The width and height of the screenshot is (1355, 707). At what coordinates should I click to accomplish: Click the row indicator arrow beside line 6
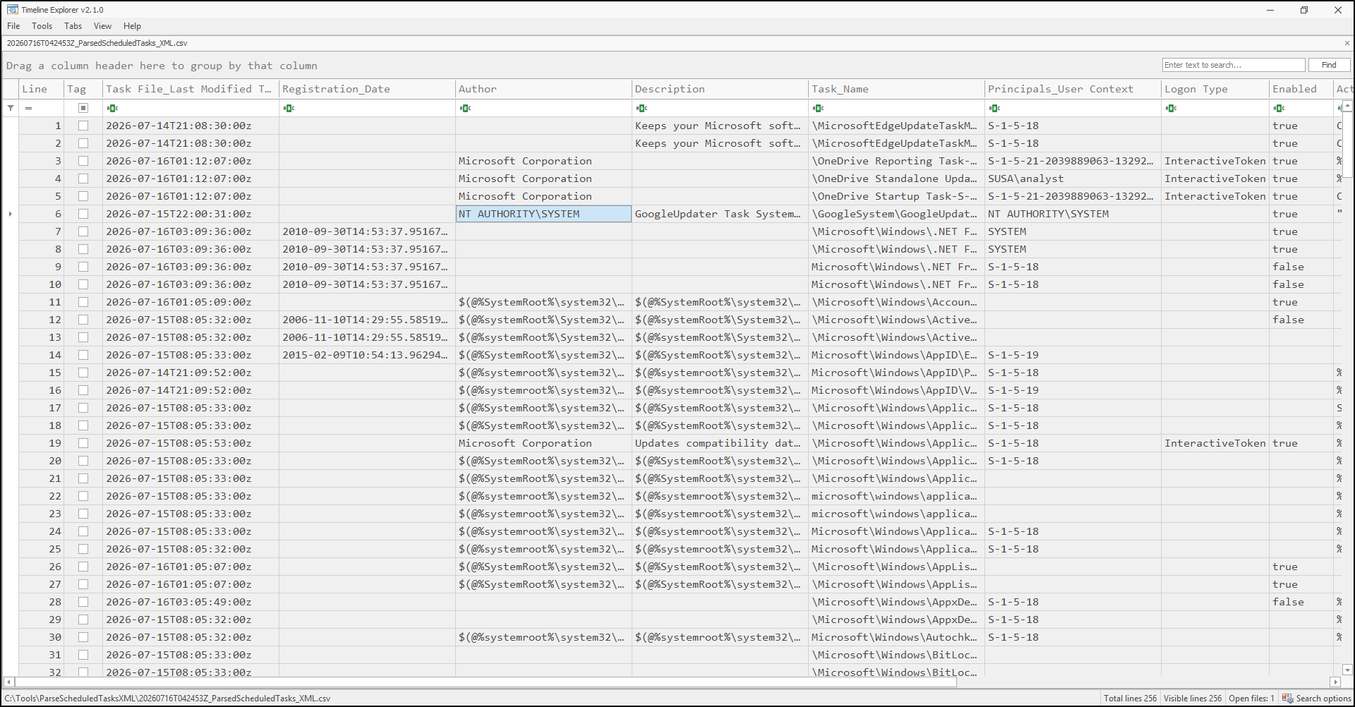pyautogui.click(x=10, y=214)
